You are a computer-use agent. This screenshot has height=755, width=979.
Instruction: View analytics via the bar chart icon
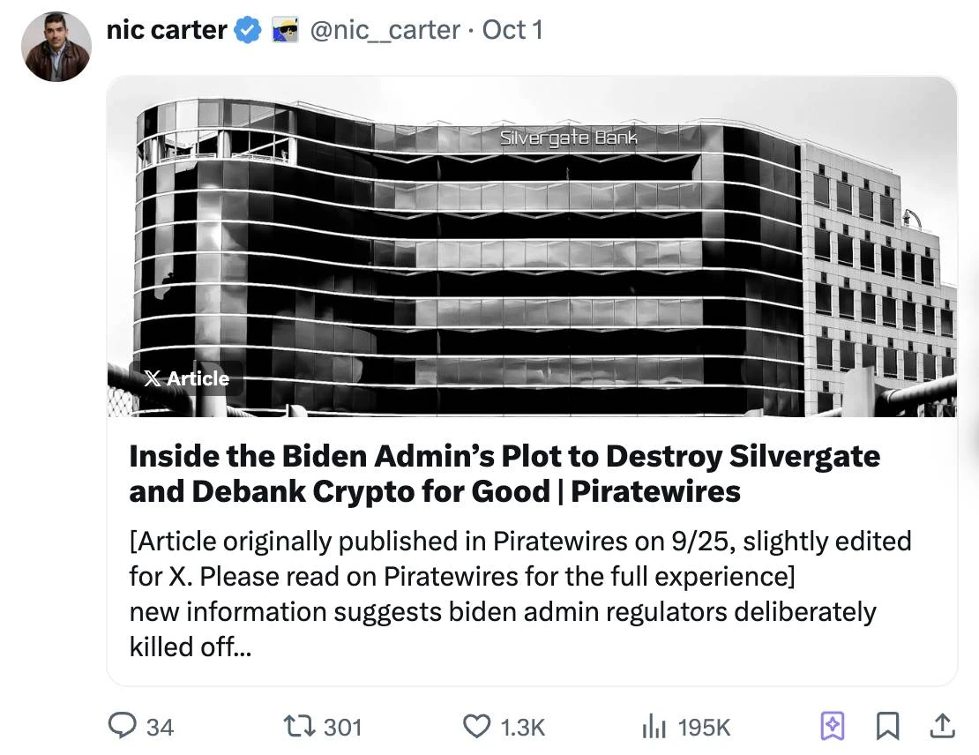tap(654, 726)
